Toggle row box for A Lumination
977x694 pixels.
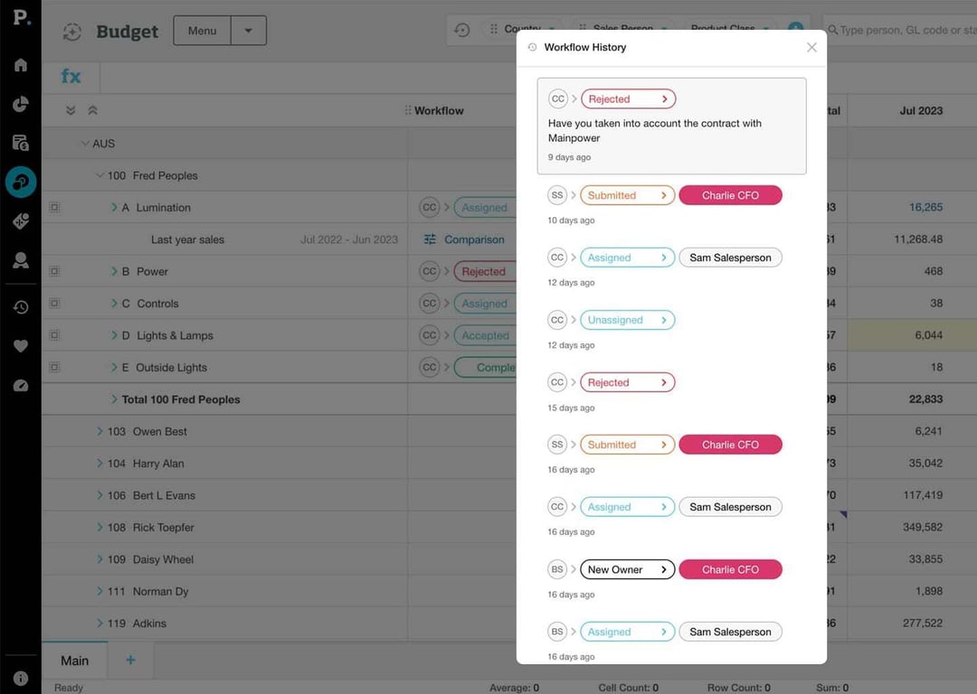[x=55, y=207]
